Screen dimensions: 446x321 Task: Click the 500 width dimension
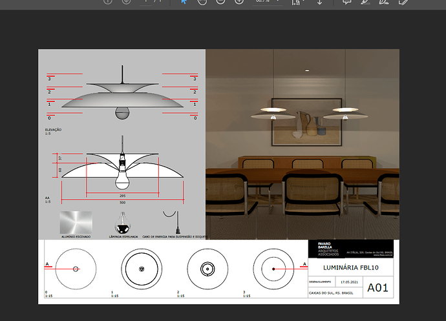pyautogui.click(x=122, y=202)
